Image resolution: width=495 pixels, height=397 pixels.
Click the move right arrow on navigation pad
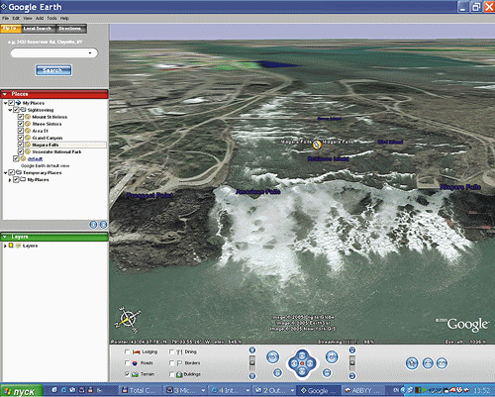click(x=310, y=363)
